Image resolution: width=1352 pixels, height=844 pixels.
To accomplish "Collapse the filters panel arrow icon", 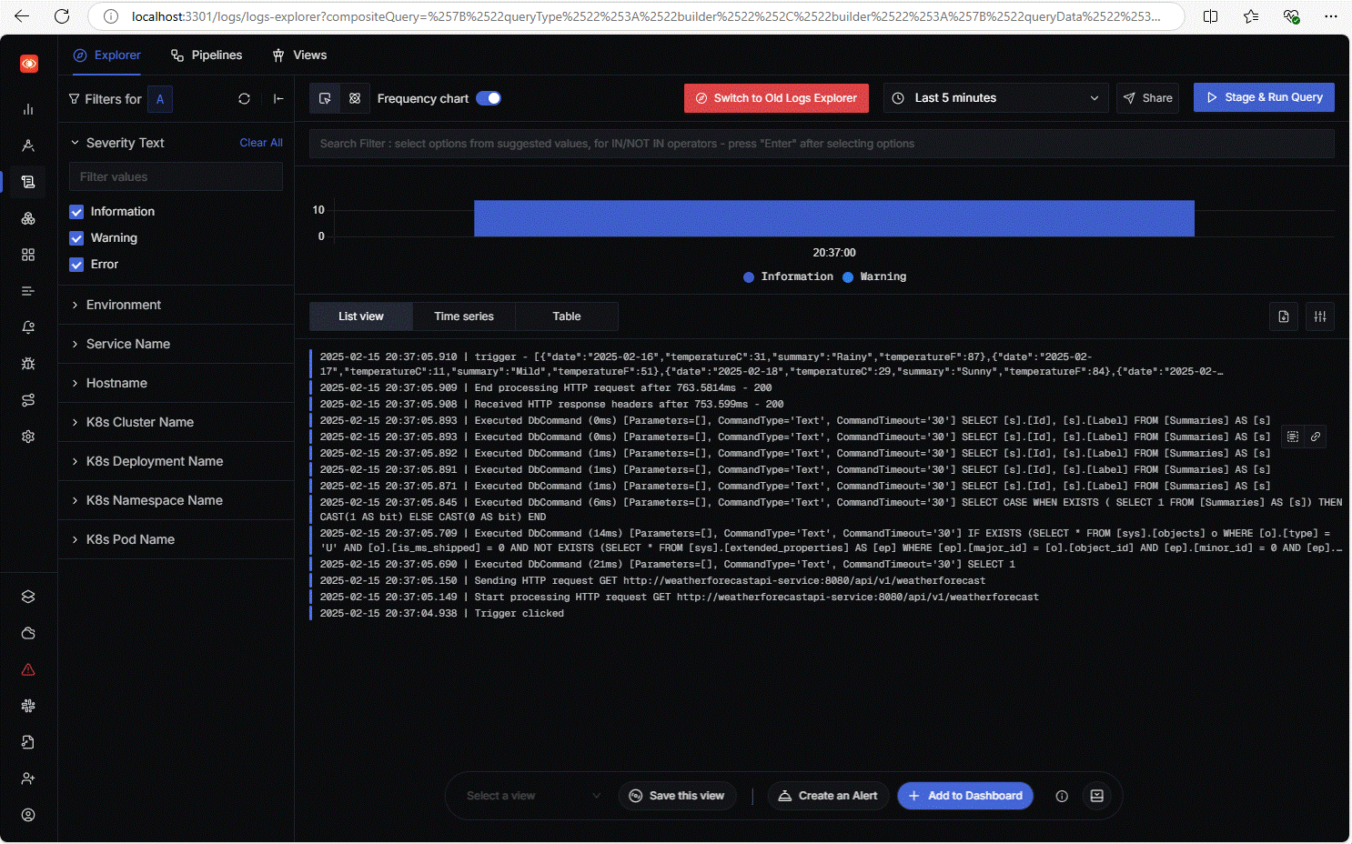I will coord(278,99).
